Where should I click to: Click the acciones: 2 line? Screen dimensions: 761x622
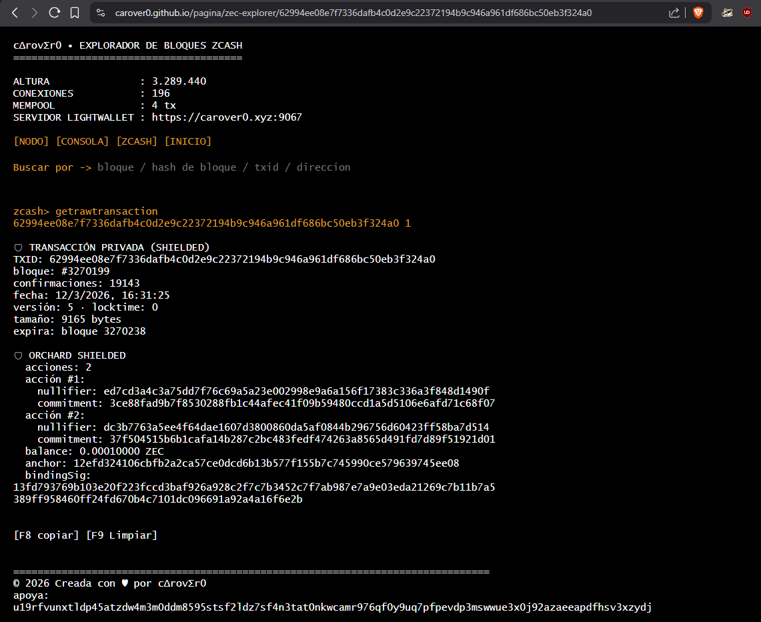coord(58,367)
